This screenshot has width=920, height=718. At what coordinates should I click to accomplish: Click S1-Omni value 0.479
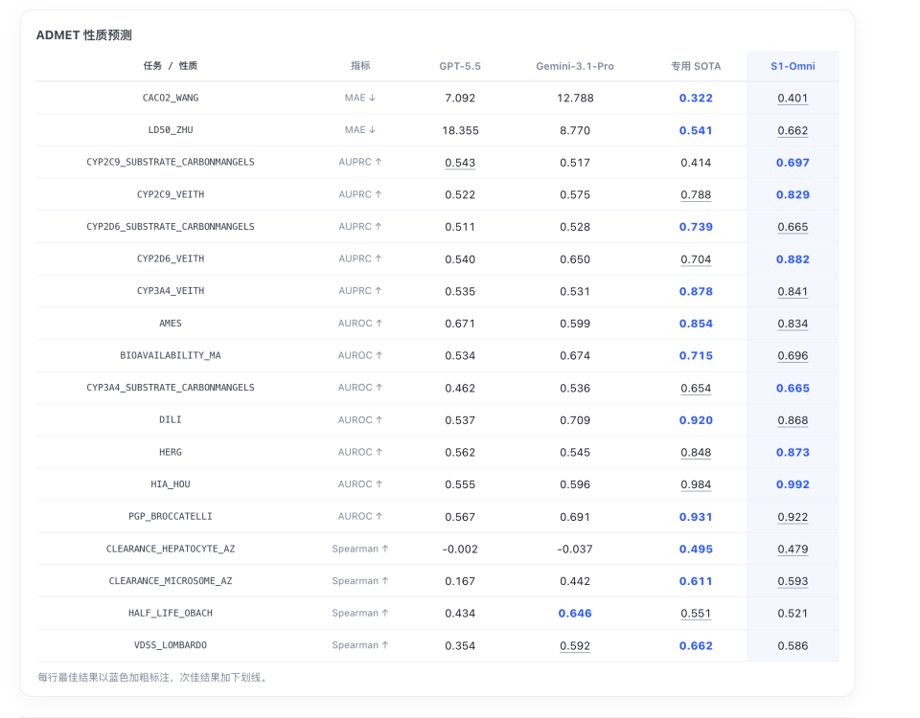tap(793, 550)
